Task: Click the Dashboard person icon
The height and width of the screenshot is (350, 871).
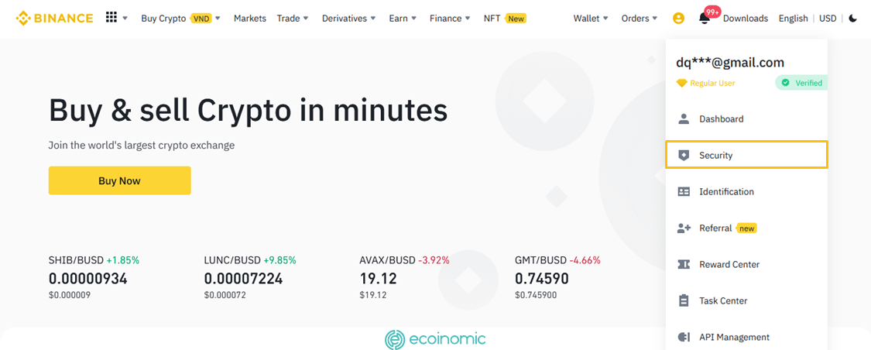Action: tap(684, 119)
